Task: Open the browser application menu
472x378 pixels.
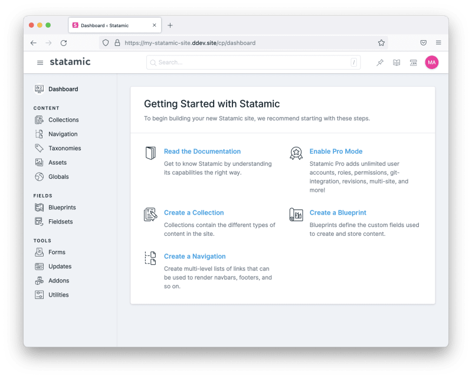Action: click(x=438, y=42)
